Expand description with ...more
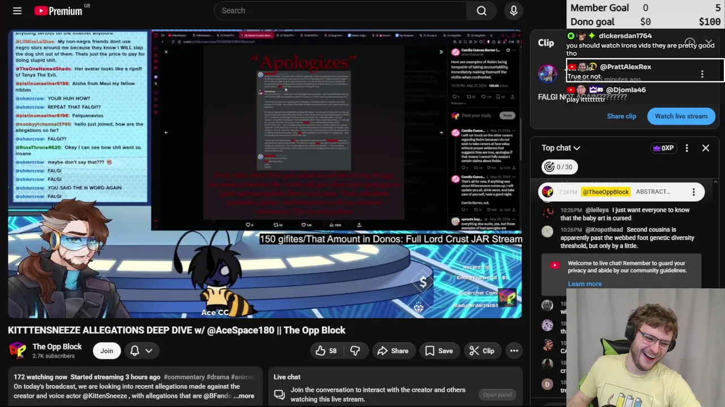 click(x=244, y=396)
